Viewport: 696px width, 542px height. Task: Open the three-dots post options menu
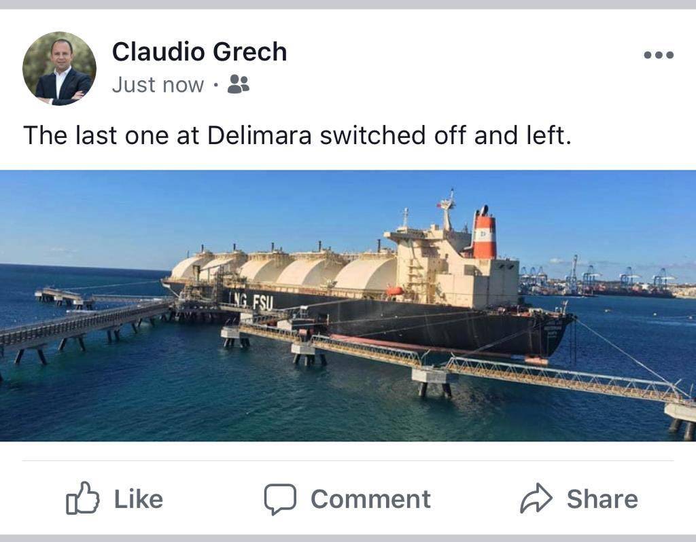pos(659,55)
